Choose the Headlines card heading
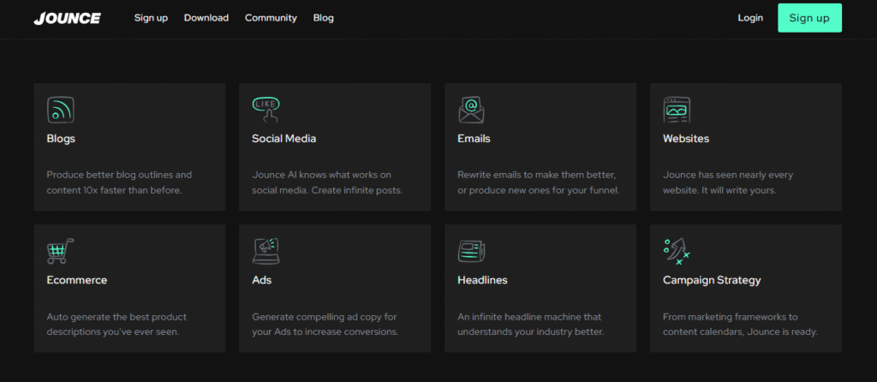The width and height of the screenshot is (877, 382). pyautogui.click(x=482, y=280)
